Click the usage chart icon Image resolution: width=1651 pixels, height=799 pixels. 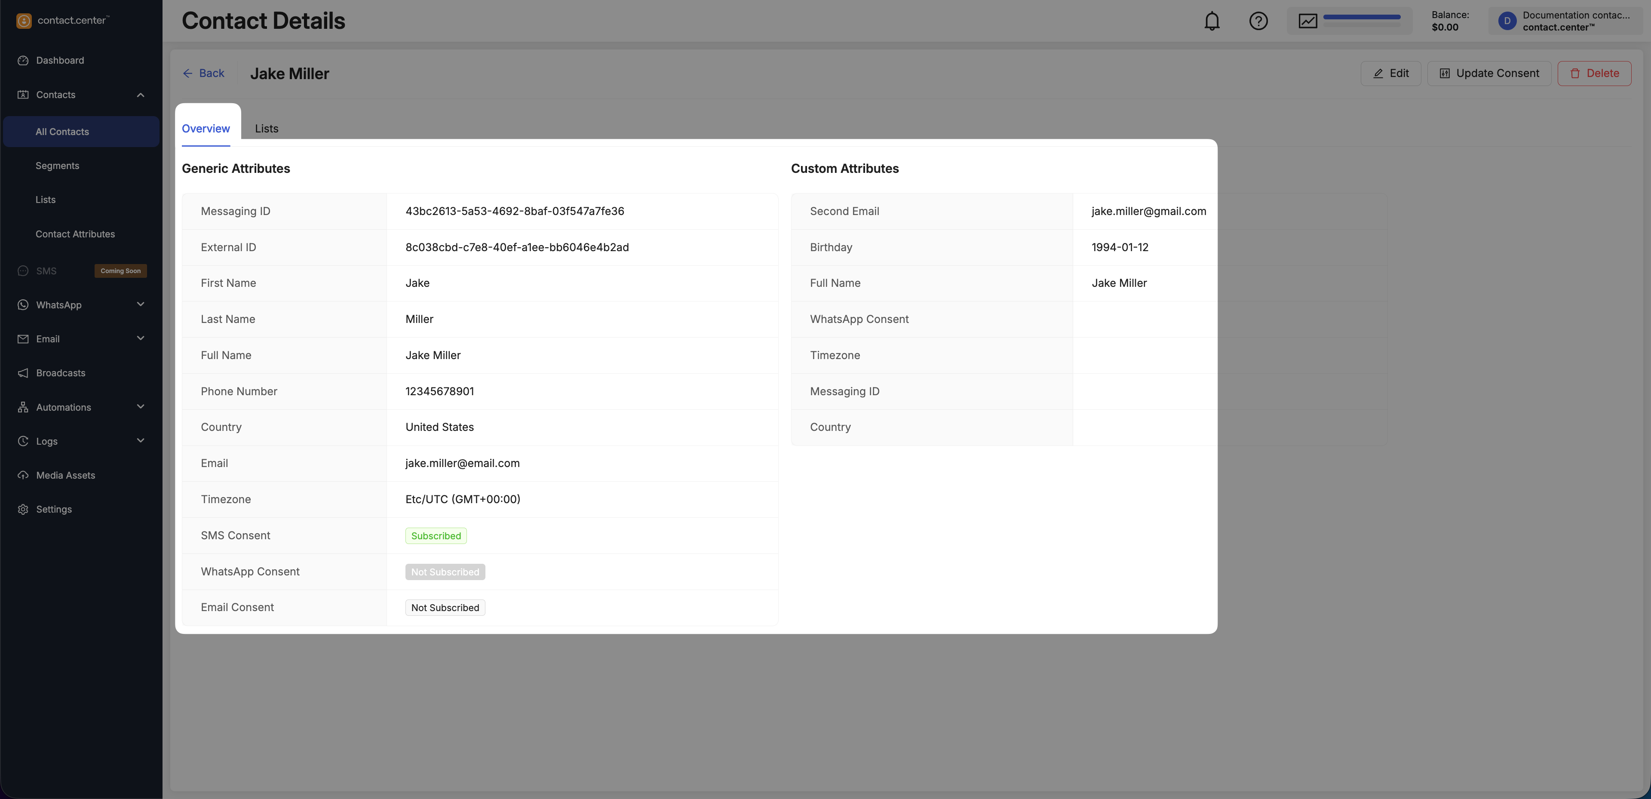(x=1307, y=21)
